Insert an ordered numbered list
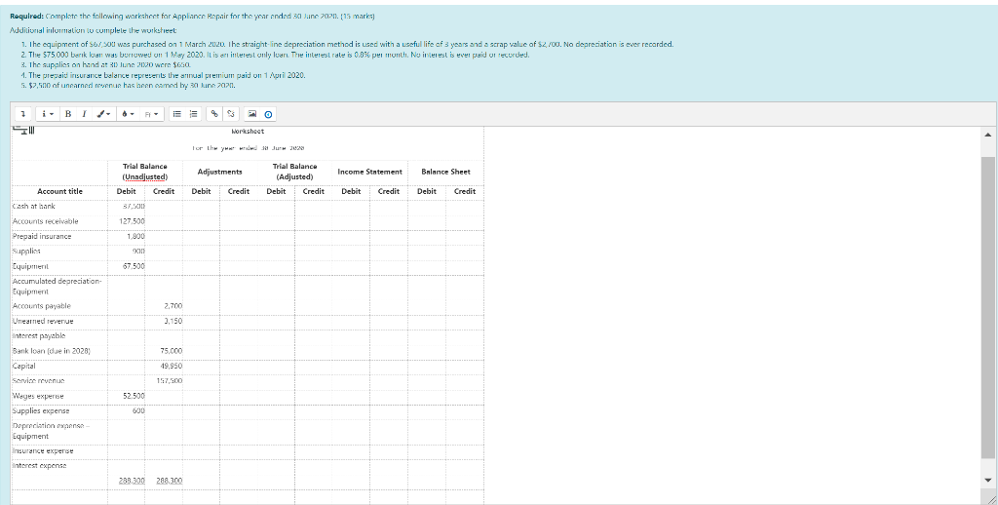This screenshot has height=505, width=998. pyautogui.click(x=194, y=114)
